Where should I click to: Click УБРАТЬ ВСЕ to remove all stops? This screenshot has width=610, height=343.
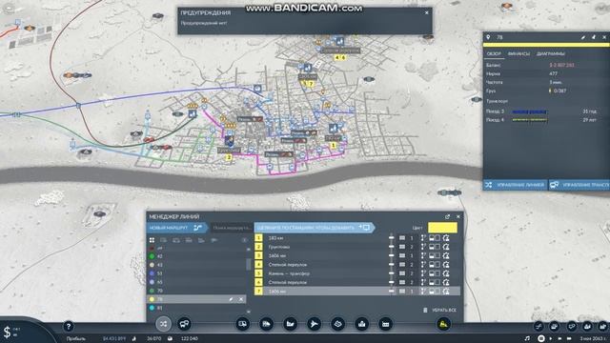pyautogui.click(x=439, y=310)
